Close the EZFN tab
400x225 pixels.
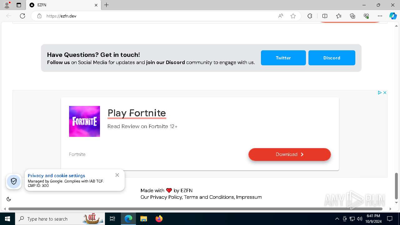pyautogui.click(x=96, y=5)
